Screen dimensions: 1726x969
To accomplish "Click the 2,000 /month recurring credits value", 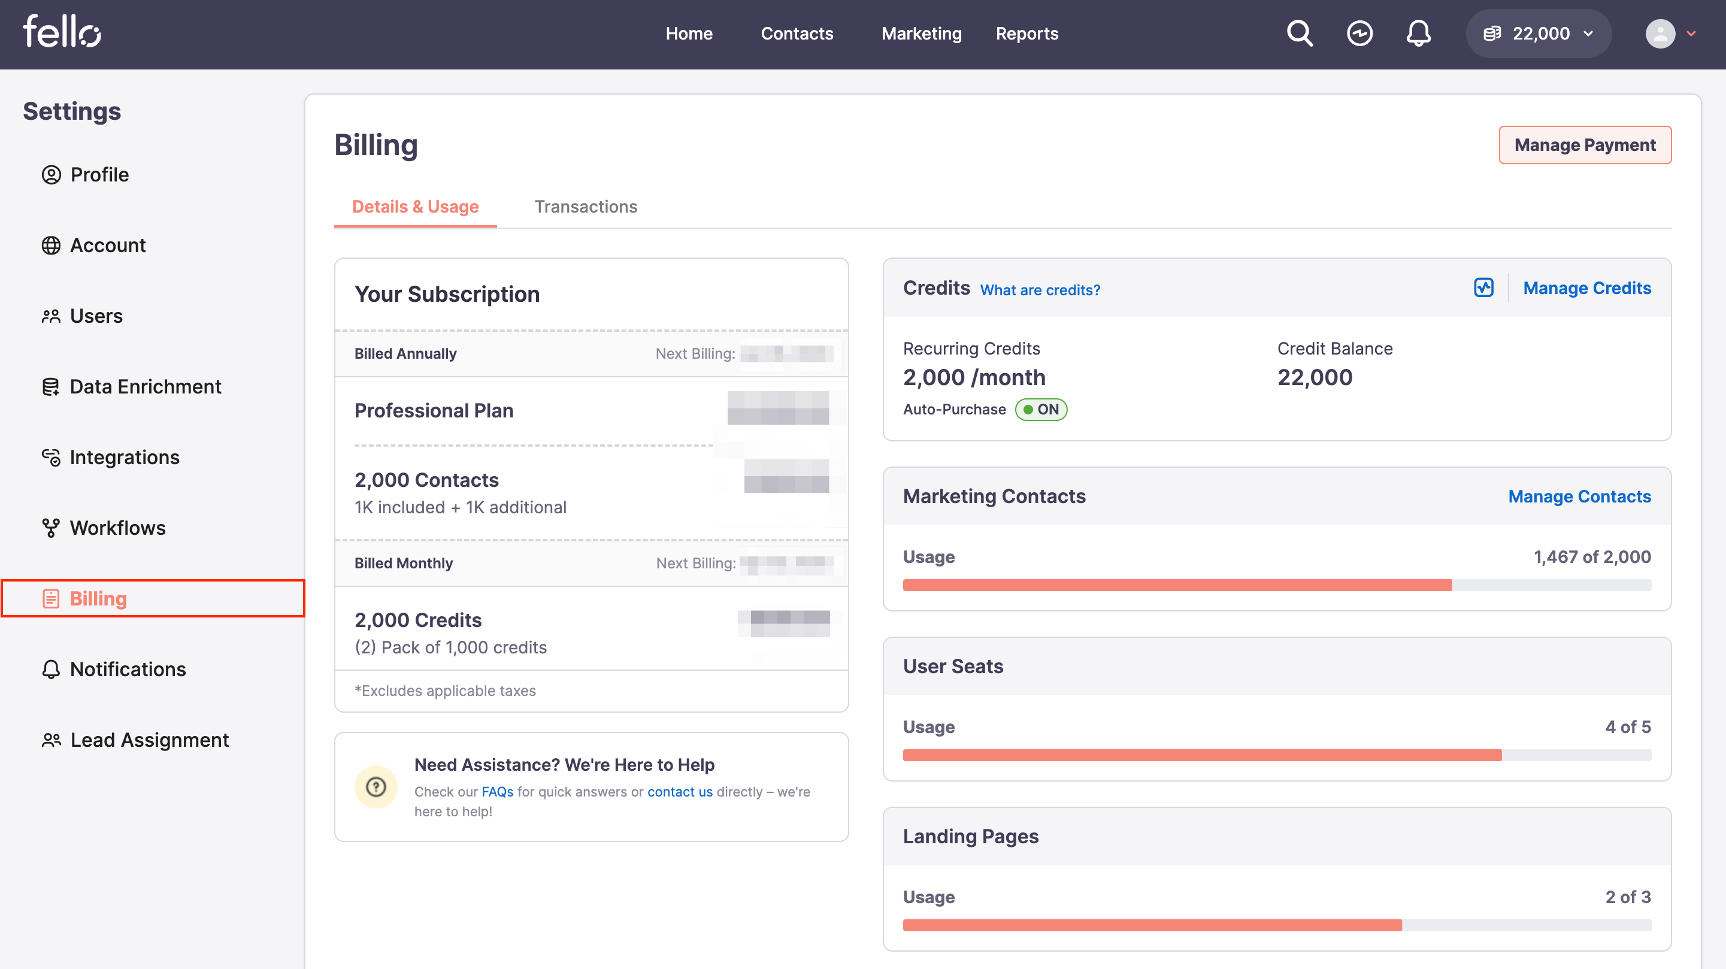I will point(974,377).
